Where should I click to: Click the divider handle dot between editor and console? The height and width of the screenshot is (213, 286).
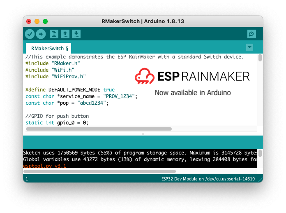point(143,134)
